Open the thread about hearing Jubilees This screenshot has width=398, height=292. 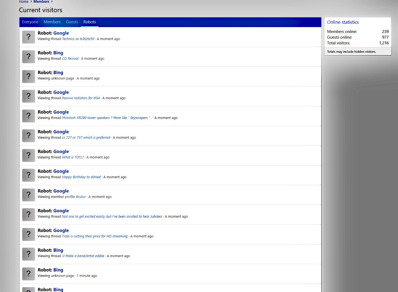pos(112,217)
